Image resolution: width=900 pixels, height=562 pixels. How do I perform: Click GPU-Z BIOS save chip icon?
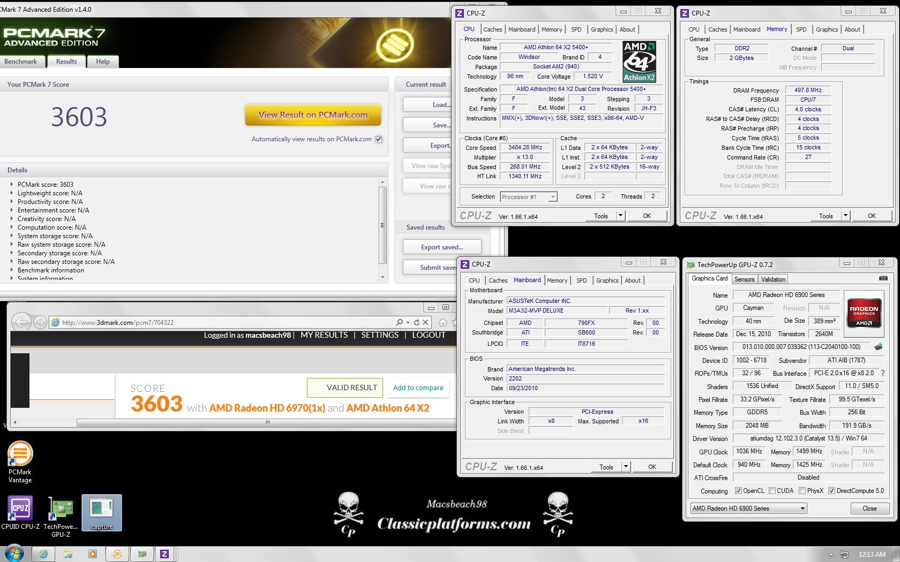coord(879,347)
